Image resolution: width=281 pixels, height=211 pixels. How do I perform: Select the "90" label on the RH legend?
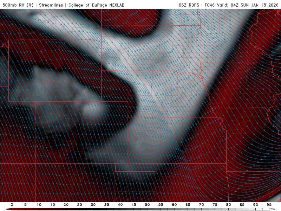(256, 205)
